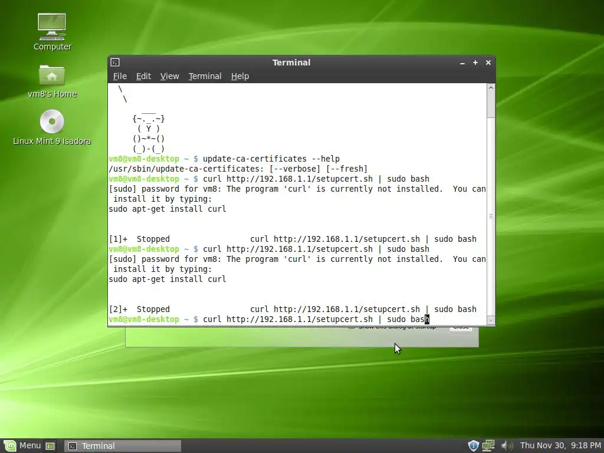
Task: Open the Linux Mint 9 Isadora disc icon
Action: click(x=52, y=127)
